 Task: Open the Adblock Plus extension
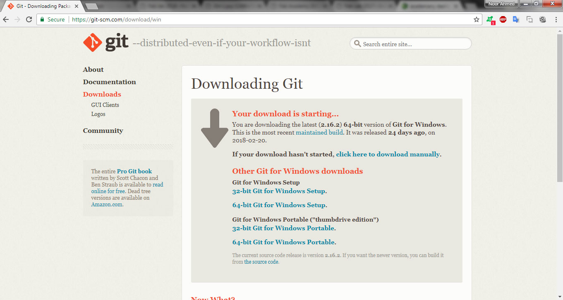tap(503, 19)
